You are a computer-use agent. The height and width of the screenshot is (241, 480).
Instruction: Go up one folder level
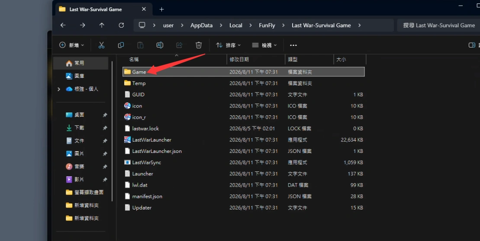[102, 25]
